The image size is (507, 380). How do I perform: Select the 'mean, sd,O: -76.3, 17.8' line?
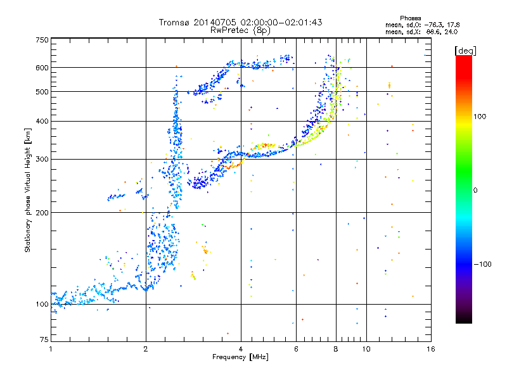click(x=422, y=25)
